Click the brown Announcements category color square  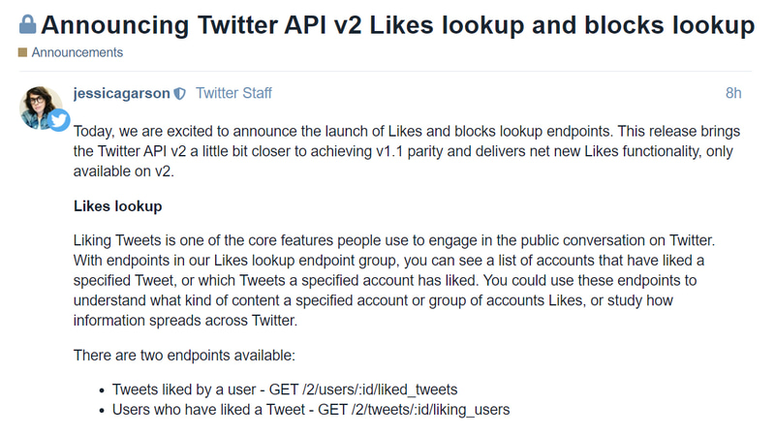tap(22, 52)
